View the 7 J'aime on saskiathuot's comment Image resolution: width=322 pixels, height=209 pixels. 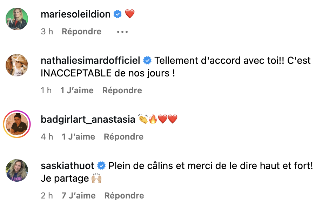pyautogui.click(x=79, y=196)
